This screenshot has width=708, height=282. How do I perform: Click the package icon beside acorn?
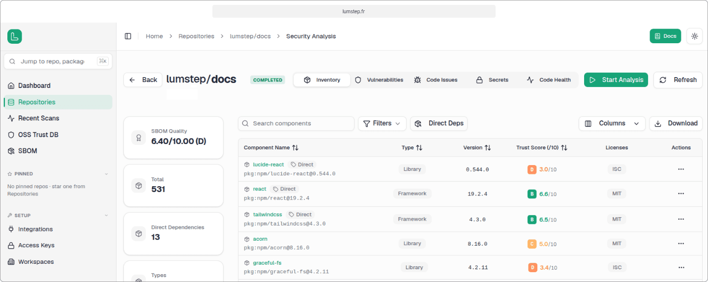(247, 239)
